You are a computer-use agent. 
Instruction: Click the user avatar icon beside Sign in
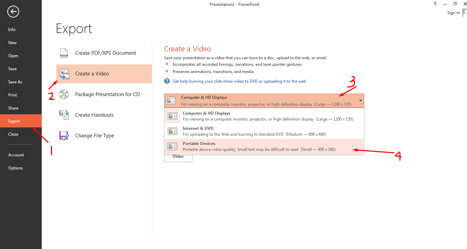(x=465, y=13)
